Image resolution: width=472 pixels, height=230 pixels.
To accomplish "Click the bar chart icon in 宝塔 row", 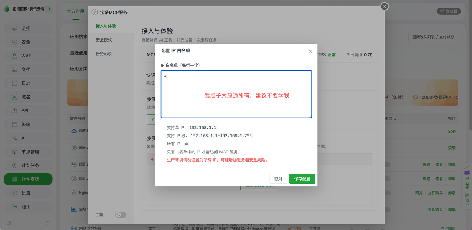I will pyautogui.click(x=74, y=209).
